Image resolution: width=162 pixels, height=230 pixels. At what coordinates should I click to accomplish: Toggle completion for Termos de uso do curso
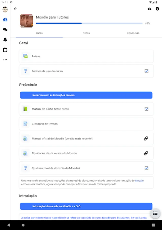(146, 71)
